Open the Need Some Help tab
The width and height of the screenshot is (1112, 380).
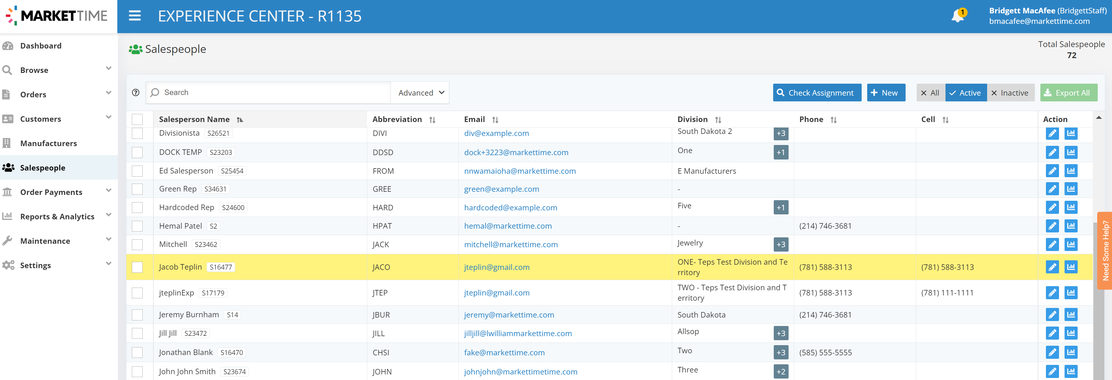point(1105,251)
